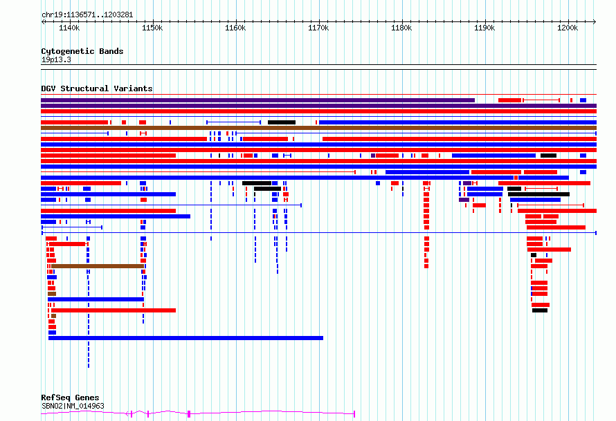
Task: Click the 1150k ruler label
Action: click(x=152, y=28)
